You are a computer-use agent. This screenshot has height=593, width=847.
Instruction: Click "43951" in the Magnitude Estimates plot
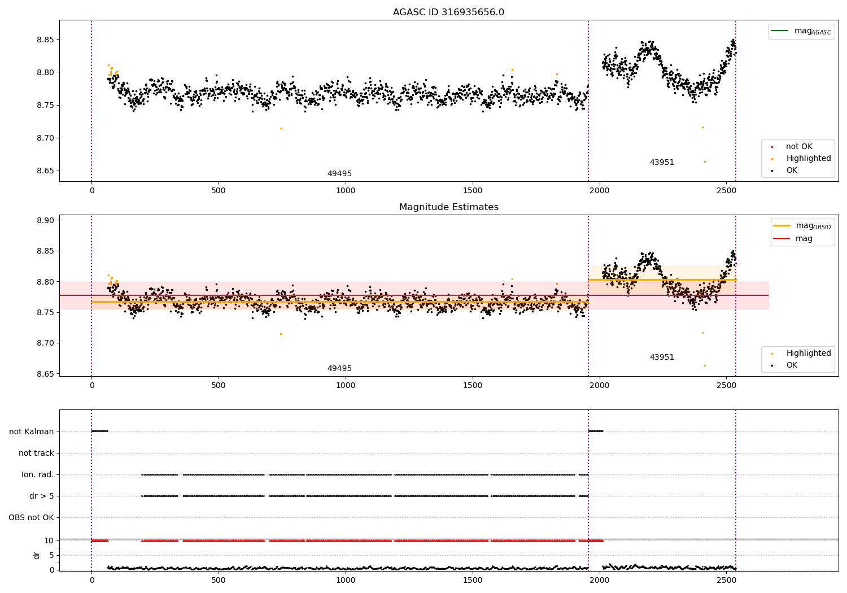[x=662, y=357]
